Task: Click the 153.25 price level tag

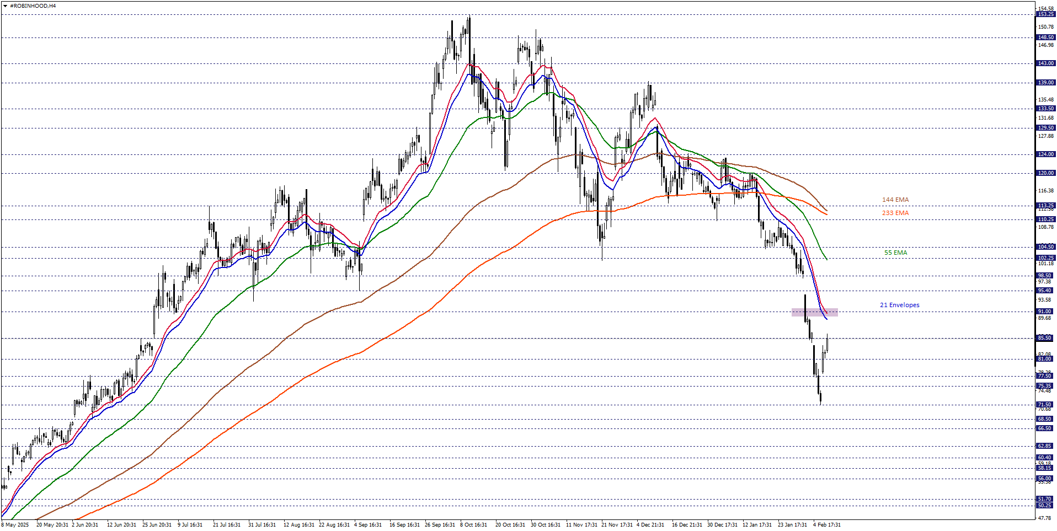Action: pos(1045,14)
